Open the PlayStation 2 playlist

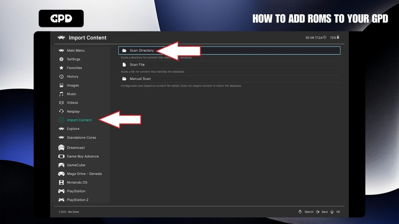point(77,200)
